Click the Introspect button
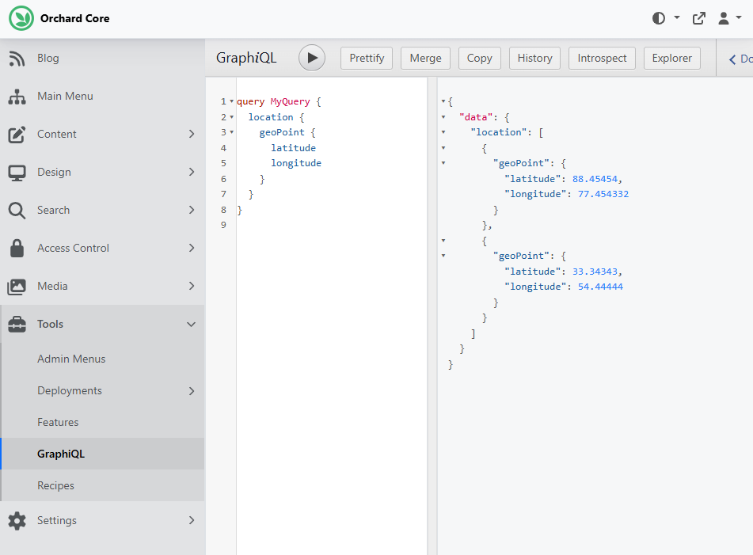 [x=603, y=58]
